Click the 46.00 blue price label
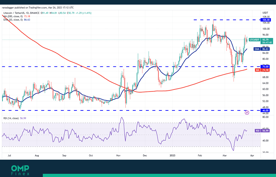 266,110
